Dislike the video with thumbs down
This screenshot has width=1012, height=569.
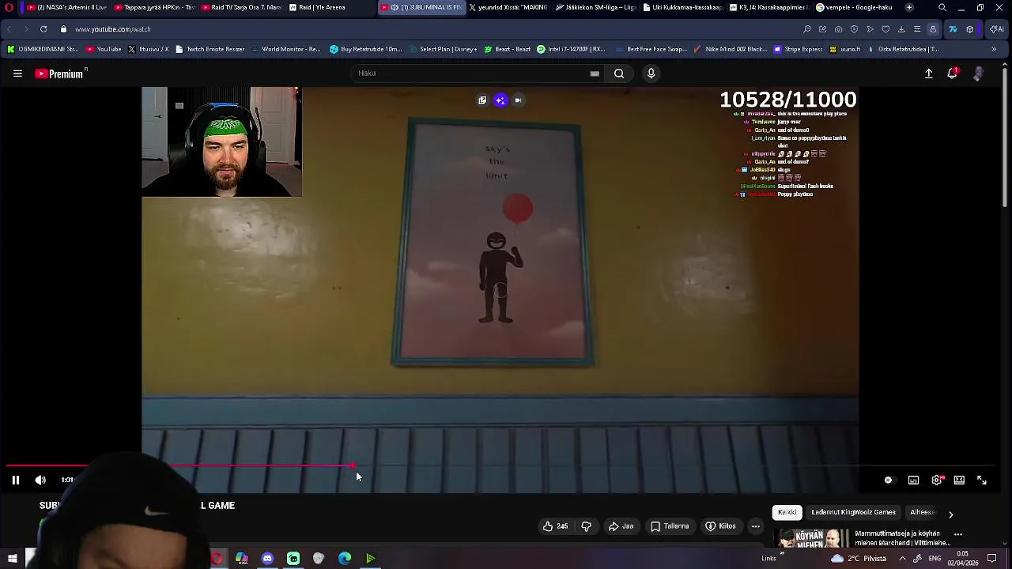(x=586, y=526)
